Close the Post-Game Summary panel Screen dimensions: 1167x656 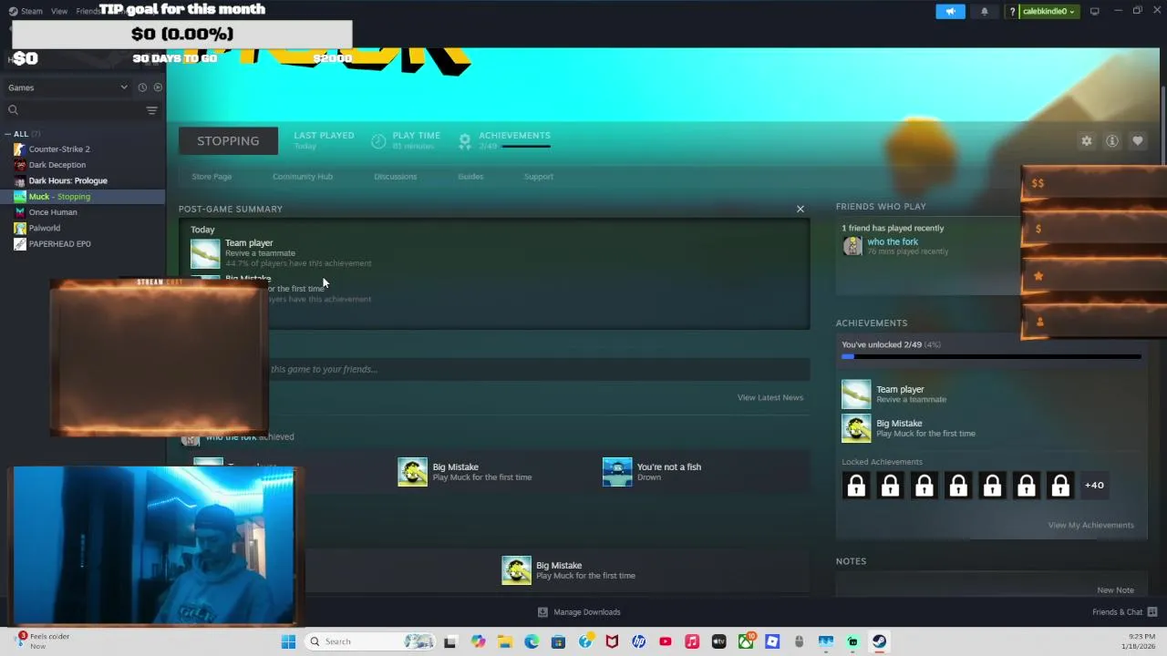[x=800, y=210]
